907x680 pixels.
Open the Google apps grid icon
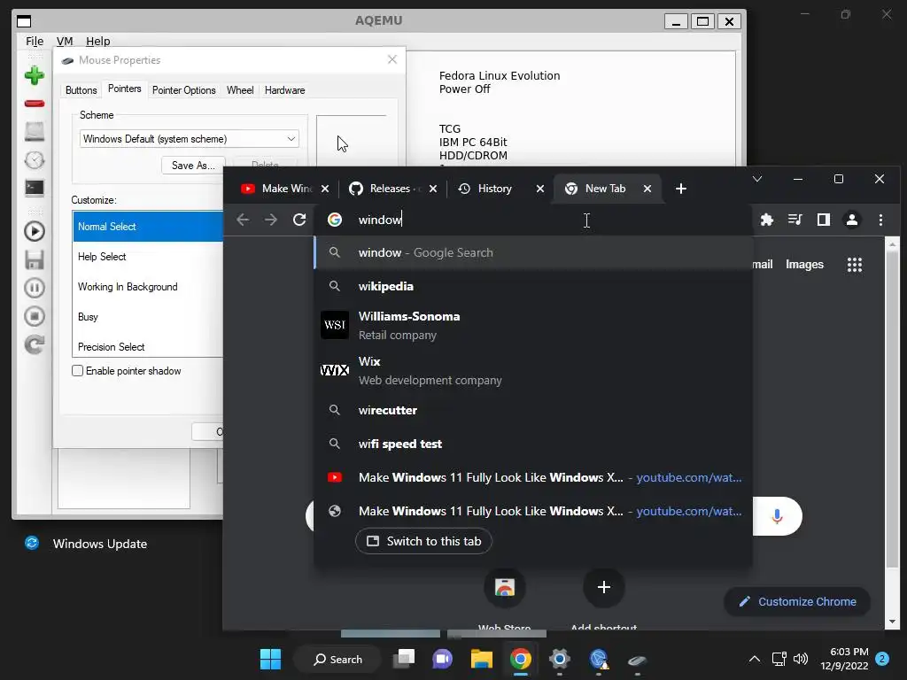pyautogui.click(x=855, y=264)
